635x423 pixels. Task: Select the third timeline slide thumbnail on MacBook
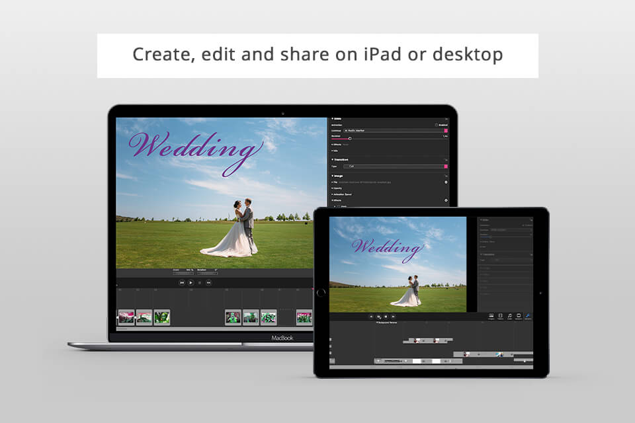coord(162,317)
